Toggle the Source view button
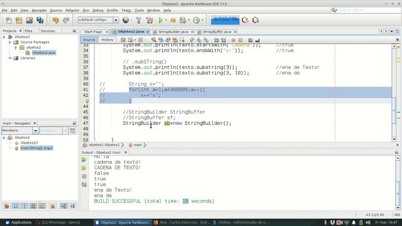 [89, 40]
